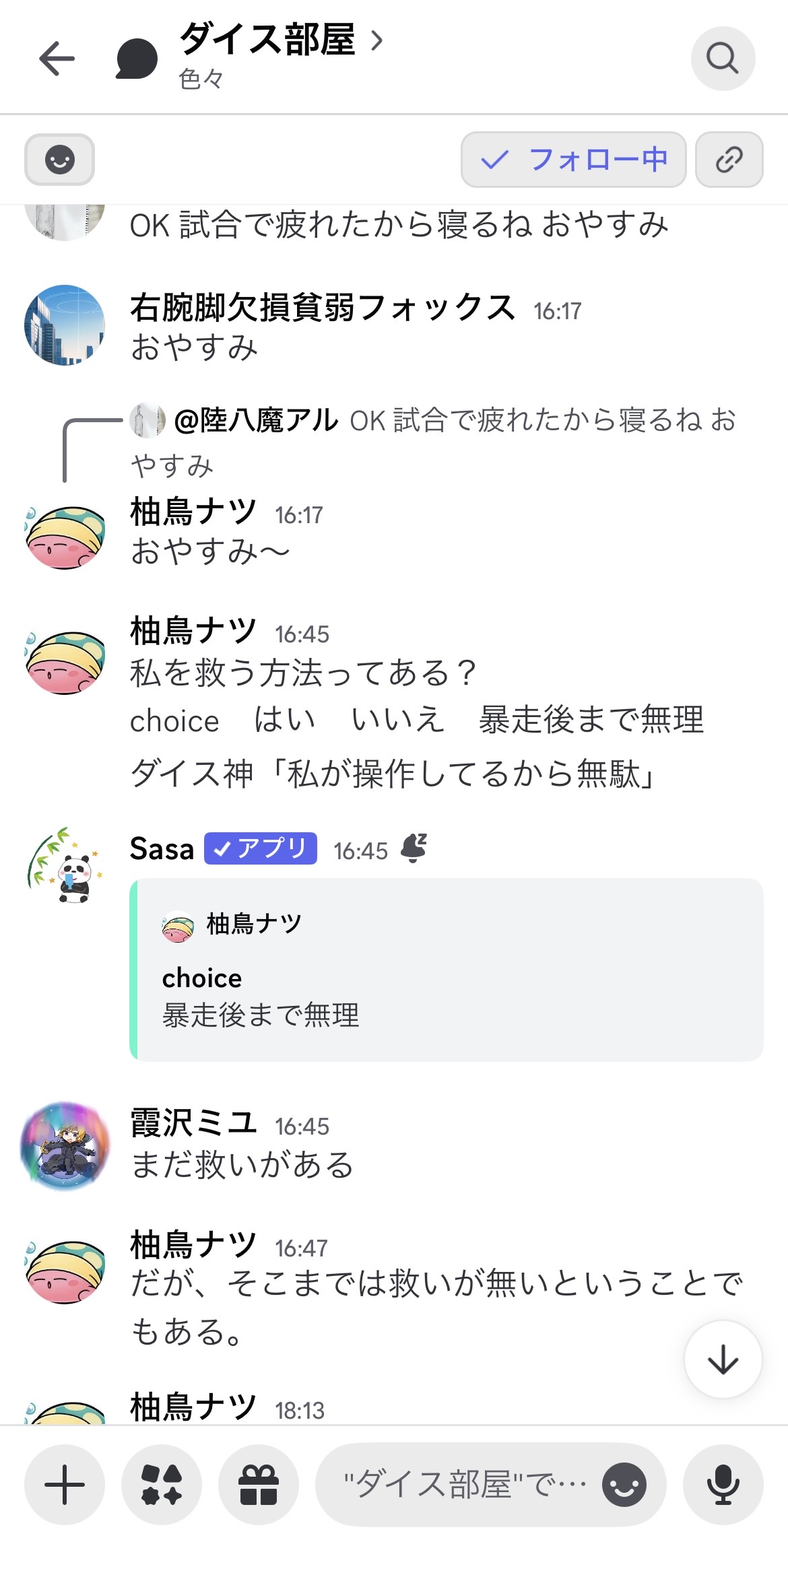Open the apps shapes icon
Viewport: 788px width, 1579px height.
[x=162, y=1484]
